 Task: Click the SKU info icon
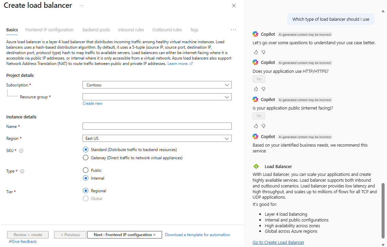pos(21,151)
